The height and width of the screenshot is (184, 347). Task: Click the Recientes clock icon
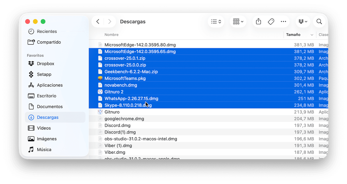tap(31, 31)
